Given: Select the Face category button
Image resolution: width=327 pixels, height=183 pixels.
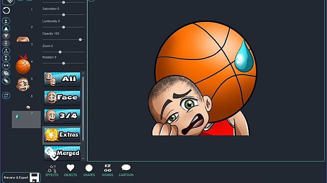Looking at the screenshot, I should point(62,98).
